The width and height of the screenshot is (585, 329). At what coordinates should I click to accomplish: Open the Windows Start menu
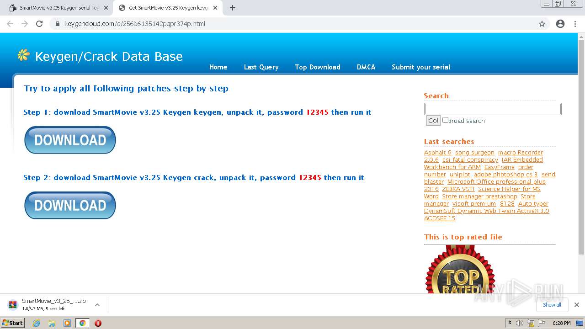(x=12, y=323)
